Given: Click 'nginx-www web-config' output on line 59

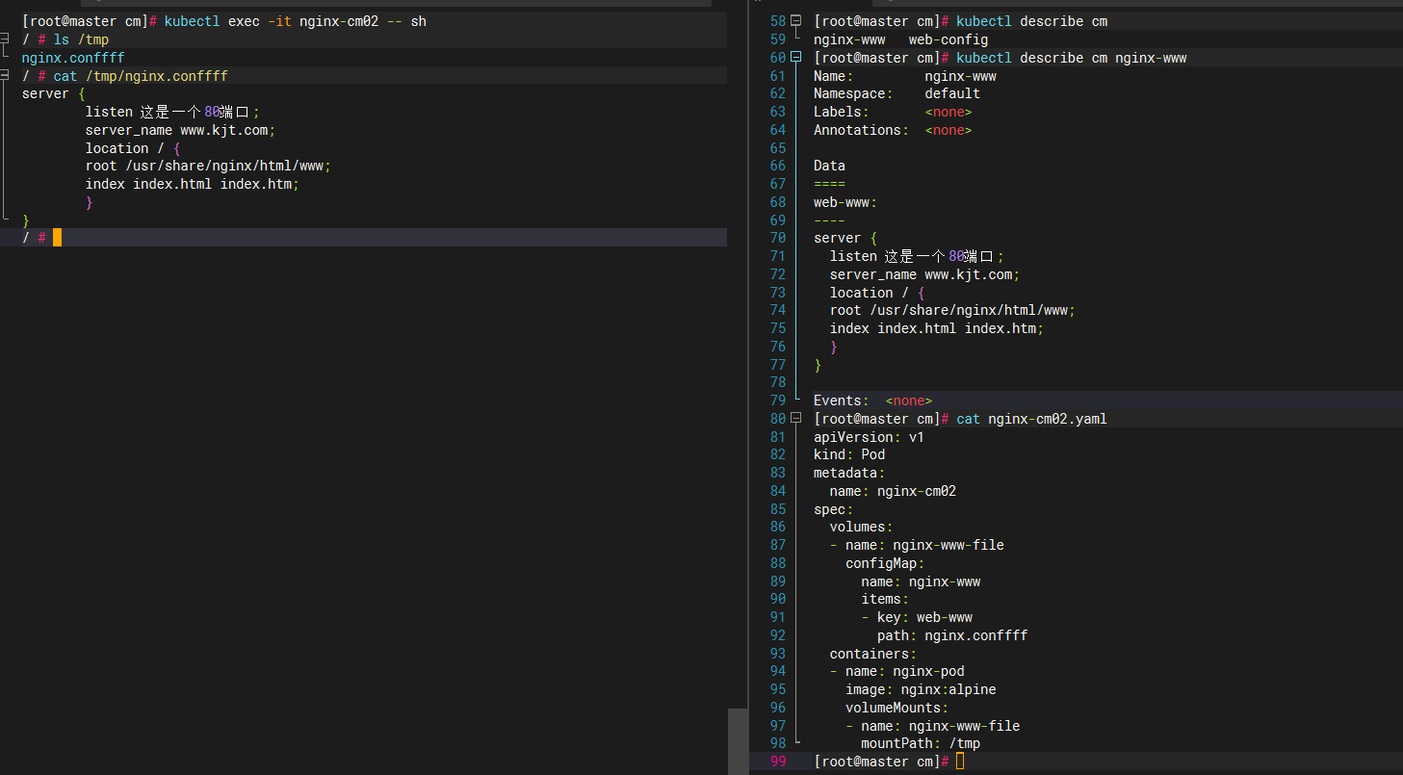Looking at the screenshot, I should (900, 39).
